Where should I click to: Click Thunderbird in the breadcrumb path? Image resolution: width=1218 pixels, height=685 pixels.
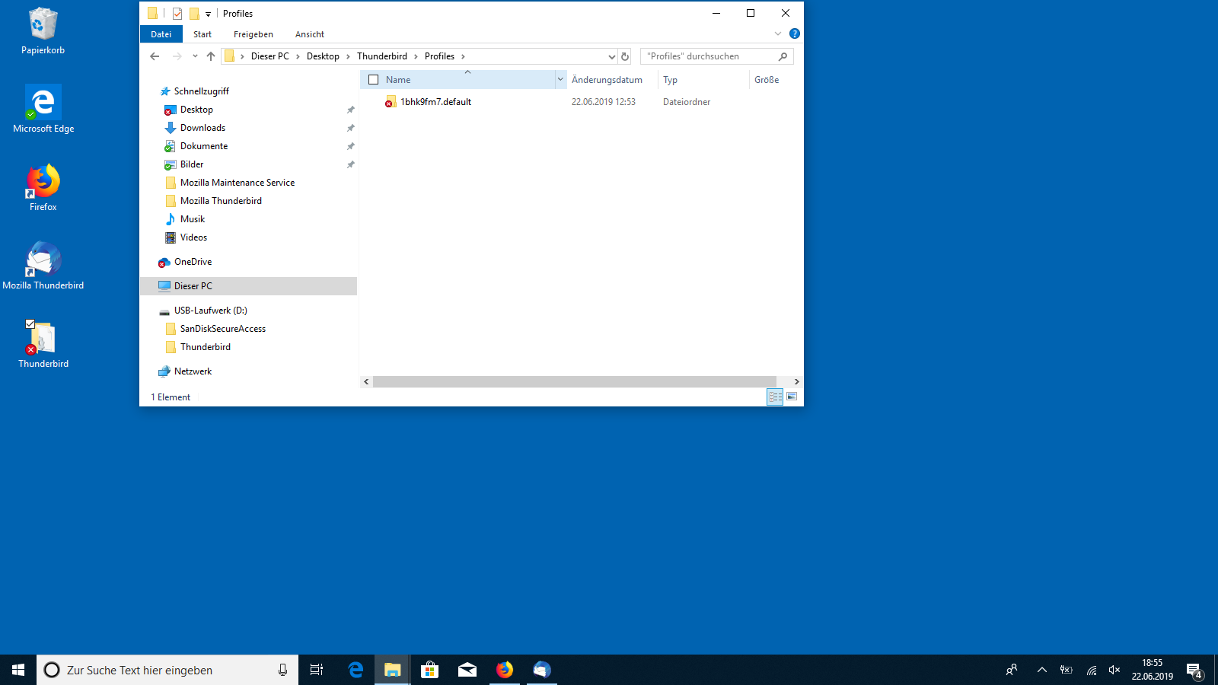(x=381, y=56)
